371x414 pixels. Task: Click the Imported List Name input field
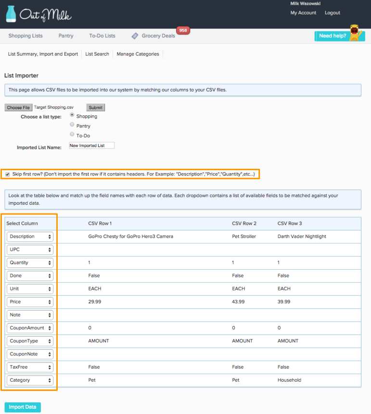(92, 146)
